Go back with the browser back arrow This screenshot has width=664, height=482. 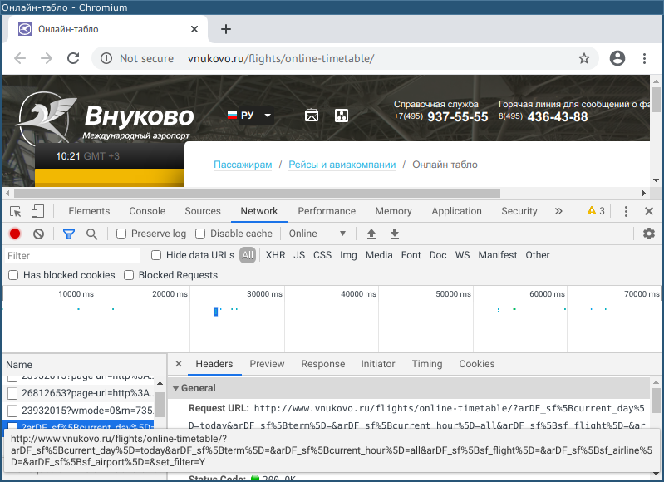(20, 58)
